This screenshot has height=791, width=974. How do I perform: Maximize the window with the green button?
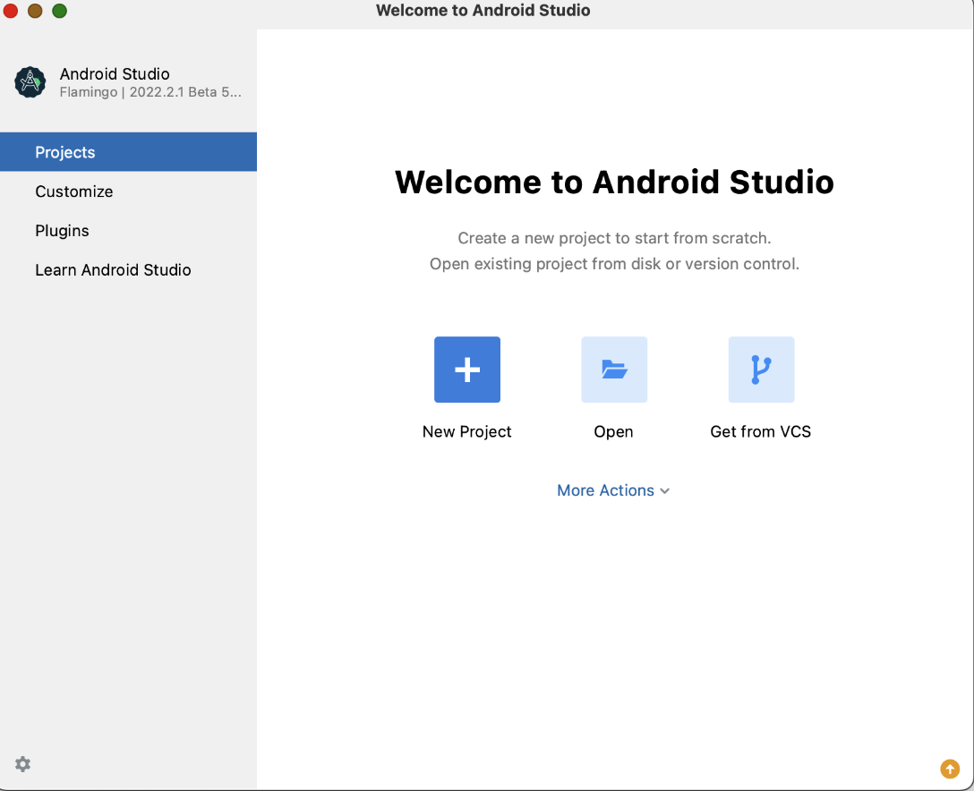click(x=60, y=11)
